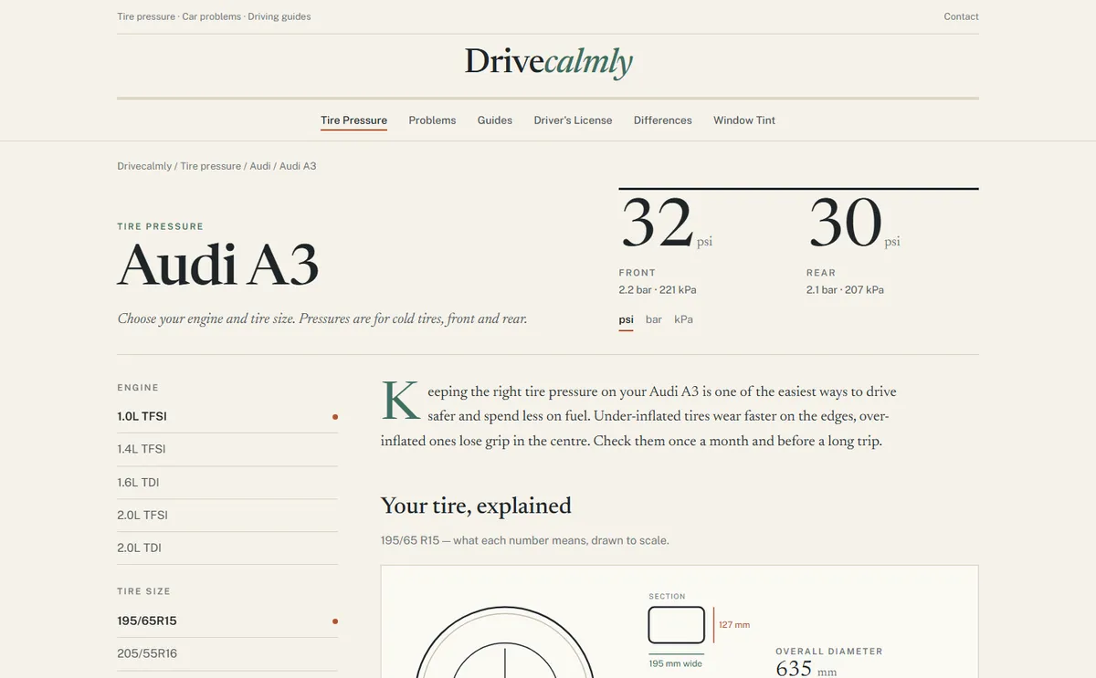Click the ENGINE sidebar section label

pyautogui.click(x=138, y=388)
